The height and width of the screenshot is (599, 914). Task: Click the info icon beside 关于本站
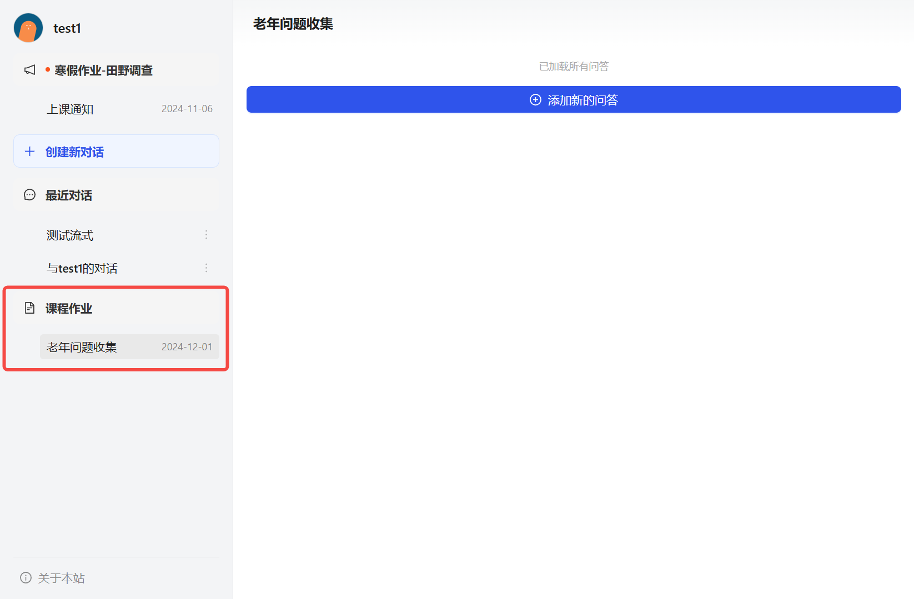point(26,578)
